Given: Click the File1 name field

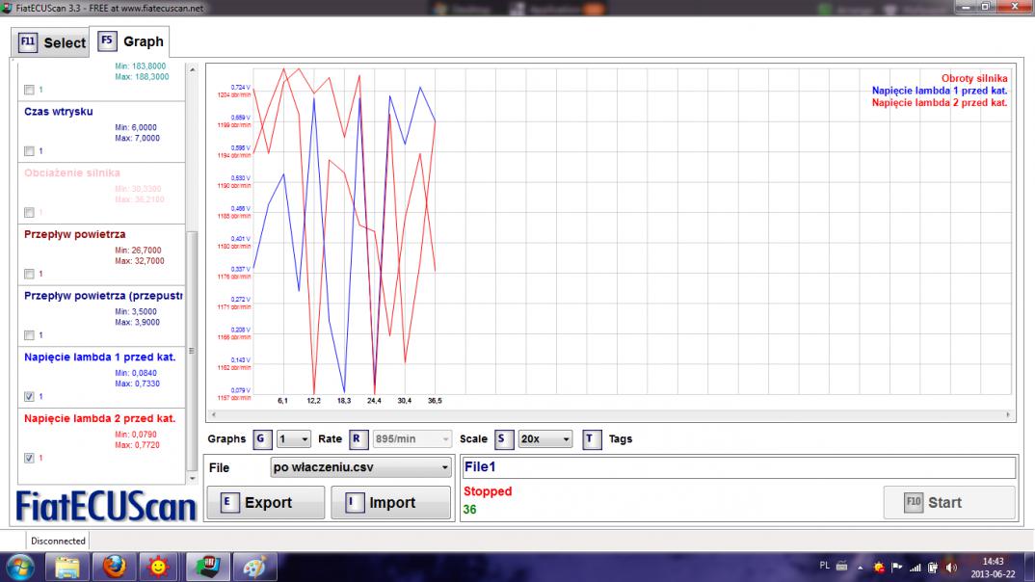Looking at the screenshot, I should [738, 467].
